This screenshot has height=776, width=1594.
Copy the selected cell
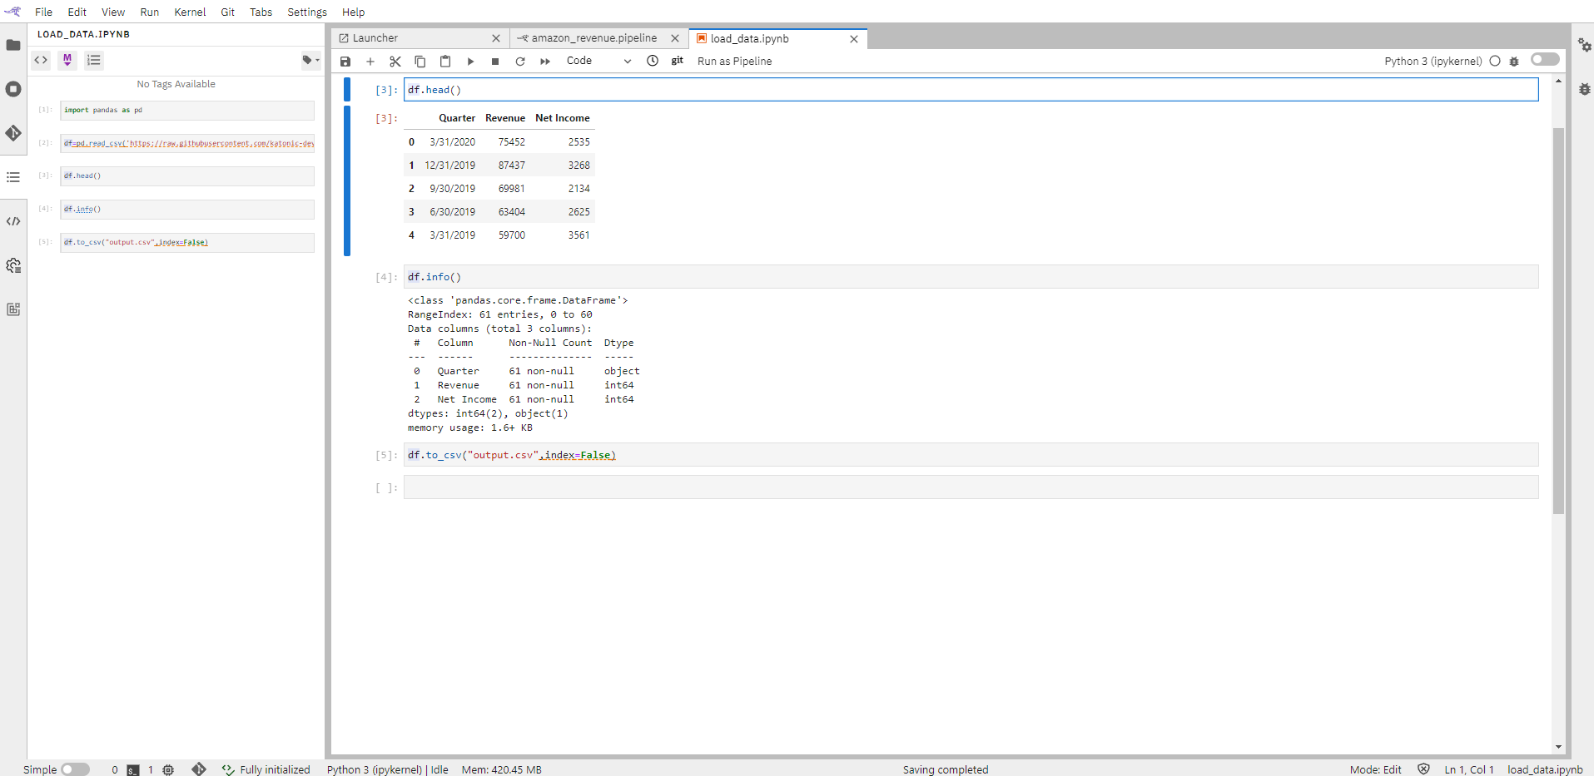click(x=420, y=62)
